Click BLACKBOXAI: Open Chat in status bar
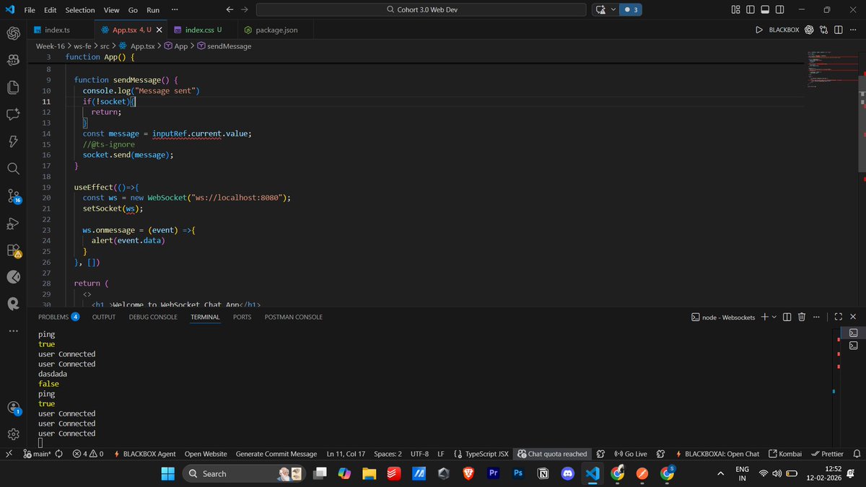The height and width of the screenshot is (487, 866). [x=718, y=454]
